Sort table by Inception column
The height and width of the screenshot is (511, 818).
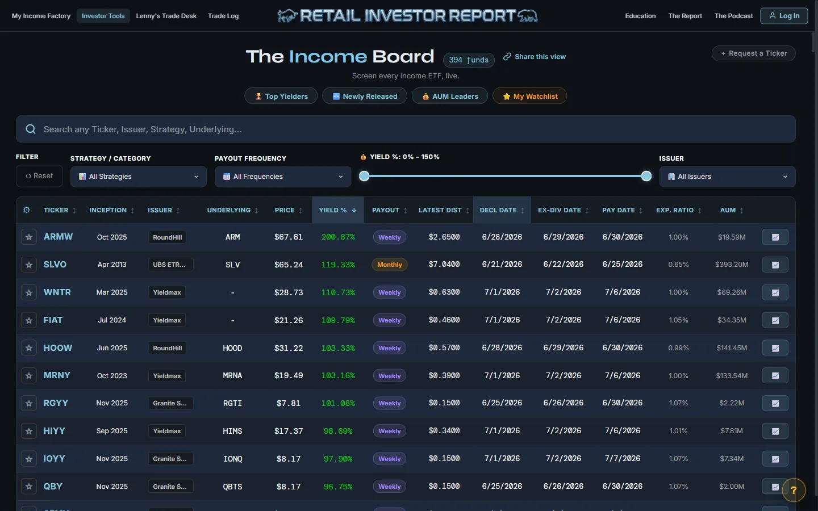112,210
